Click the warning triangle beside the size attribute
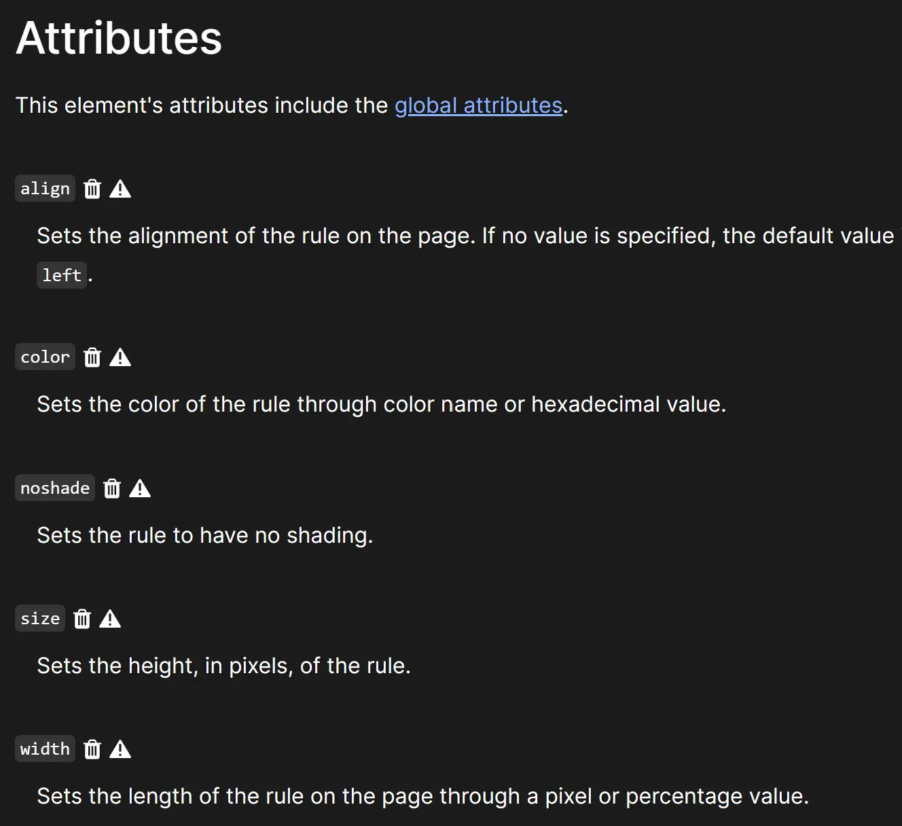 [x=110, y=619]
